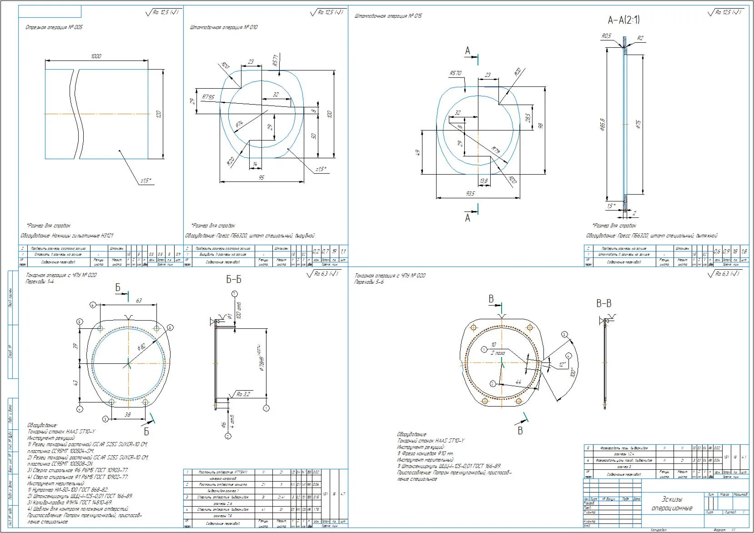Viewport: 754px width, 533px height.
Task: Click the Эскизы операционные title block text
Action: [672, 504]
